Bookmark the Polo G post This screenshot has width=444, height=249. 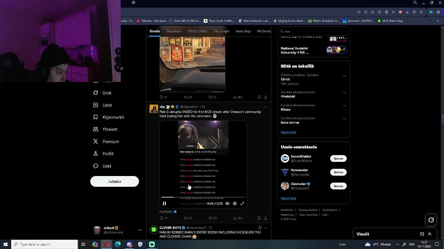[259, 218]
